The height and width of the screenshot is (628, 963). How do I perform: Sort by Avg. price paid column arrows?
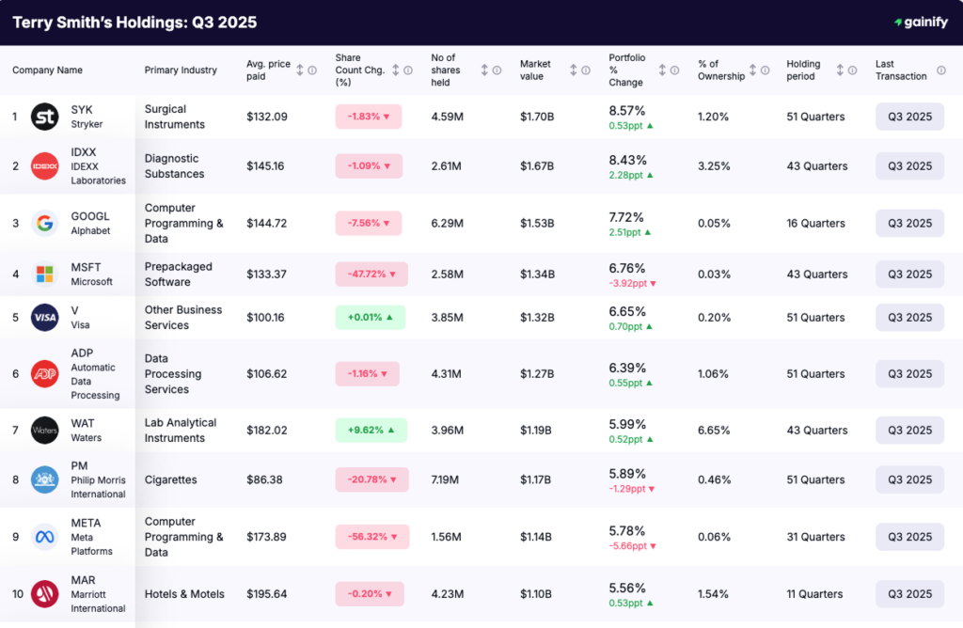coord(300,71)
